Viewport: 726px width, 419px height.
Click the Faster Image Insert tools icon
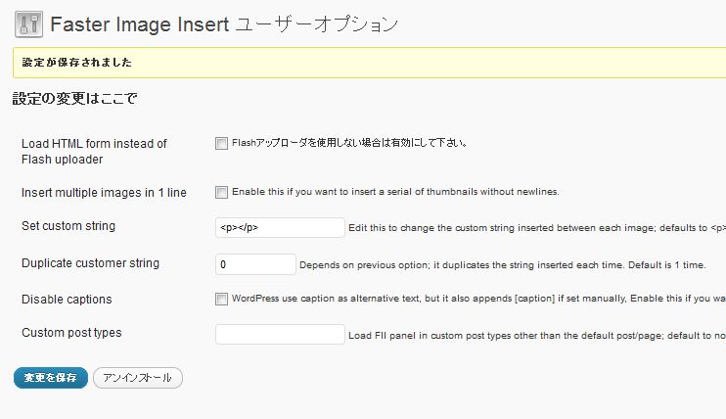point(28,24)
